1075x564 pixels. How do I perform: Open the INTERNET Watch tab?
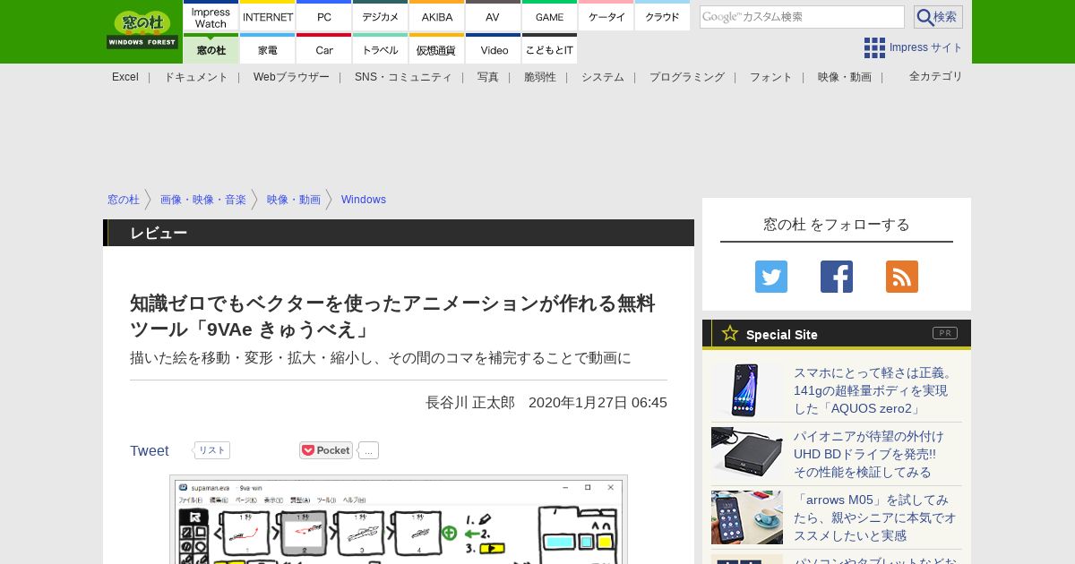click(x=268, y=16)
